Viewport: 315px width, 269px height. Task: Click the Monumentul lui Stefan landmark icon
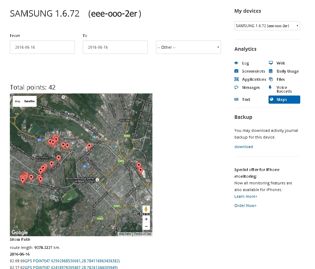click(x=97, y=180)
